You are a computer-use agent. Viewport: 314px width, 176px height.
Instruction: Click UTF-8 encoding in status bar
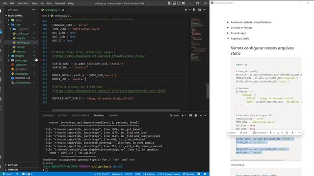[129, 174]
